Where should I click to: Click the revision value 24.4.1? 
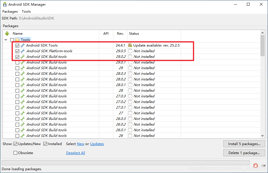120,45
